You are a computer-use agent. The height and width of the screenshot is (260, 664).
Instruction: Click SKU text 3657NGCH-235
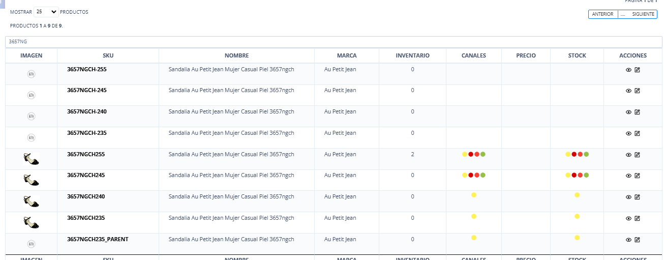[87, 133]
